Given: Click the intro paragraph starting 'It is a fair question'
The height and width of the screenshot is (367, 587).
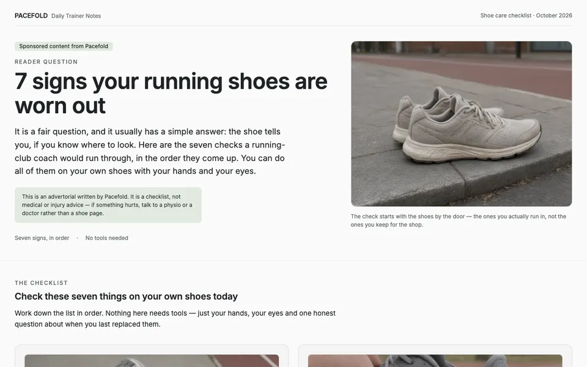Looking at the screenshot, I should pos(150,151).
